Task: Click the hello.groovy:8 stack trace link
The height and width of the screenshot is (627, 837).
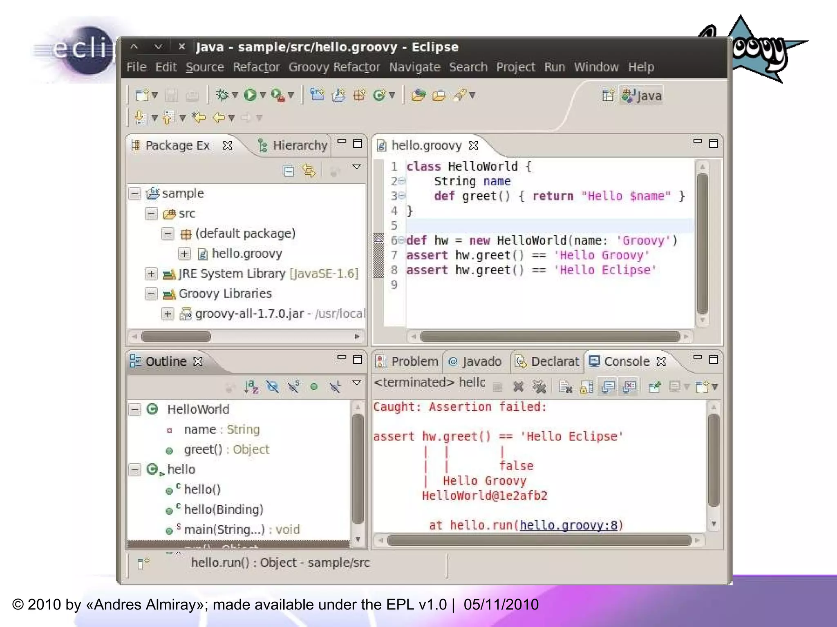Action: (x=568, y=525)
